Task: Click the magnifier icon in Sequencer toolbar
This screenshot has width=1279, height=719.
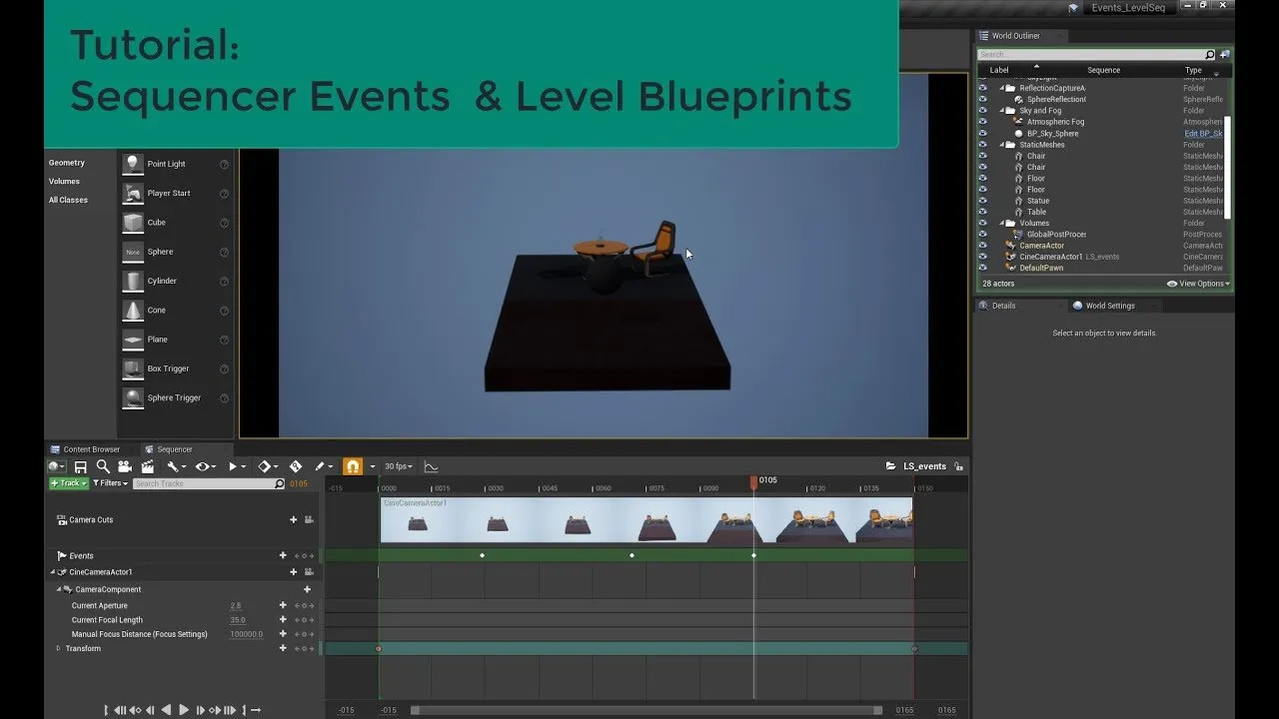Action: [103, 466]
